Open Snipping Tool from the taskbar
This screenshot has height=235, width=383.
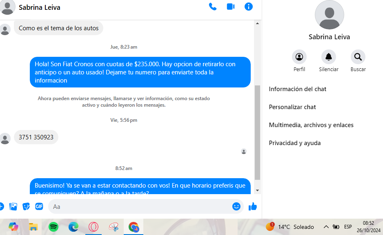[x=114, y=227]
